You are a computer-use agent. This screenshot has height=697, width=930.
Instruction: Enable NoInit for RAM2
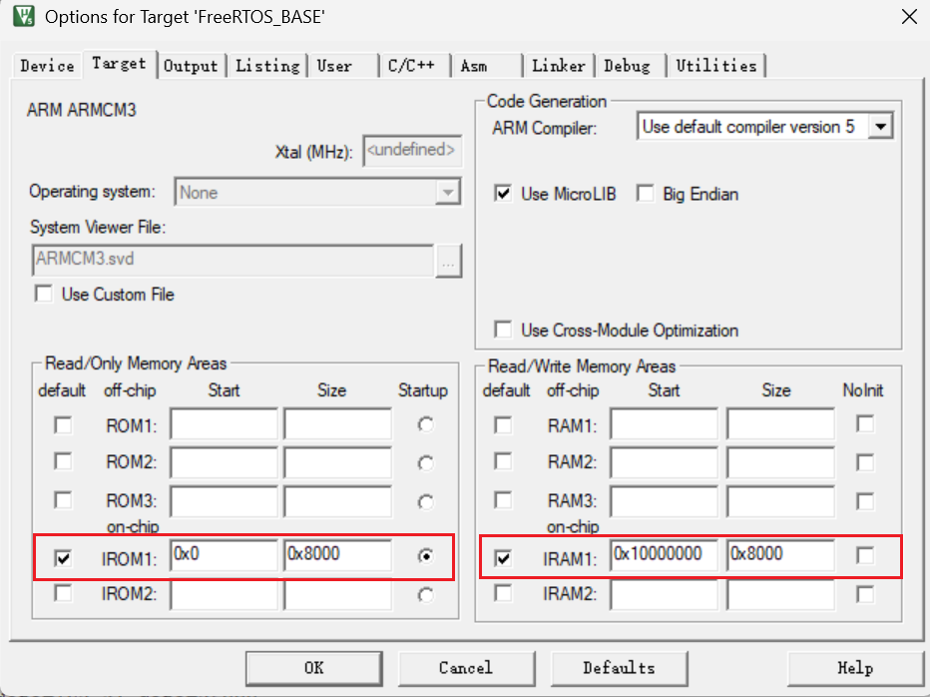(865, 462)
